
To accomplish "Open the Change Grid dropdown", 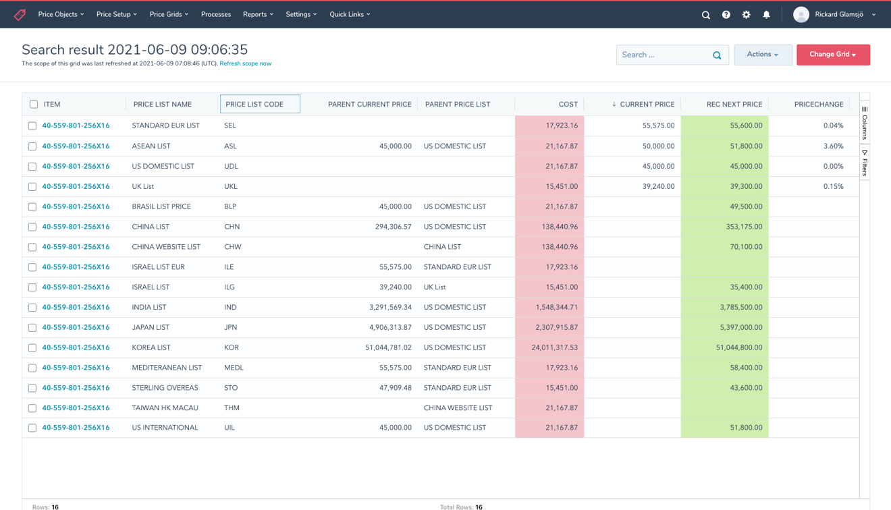I will 833,55.
